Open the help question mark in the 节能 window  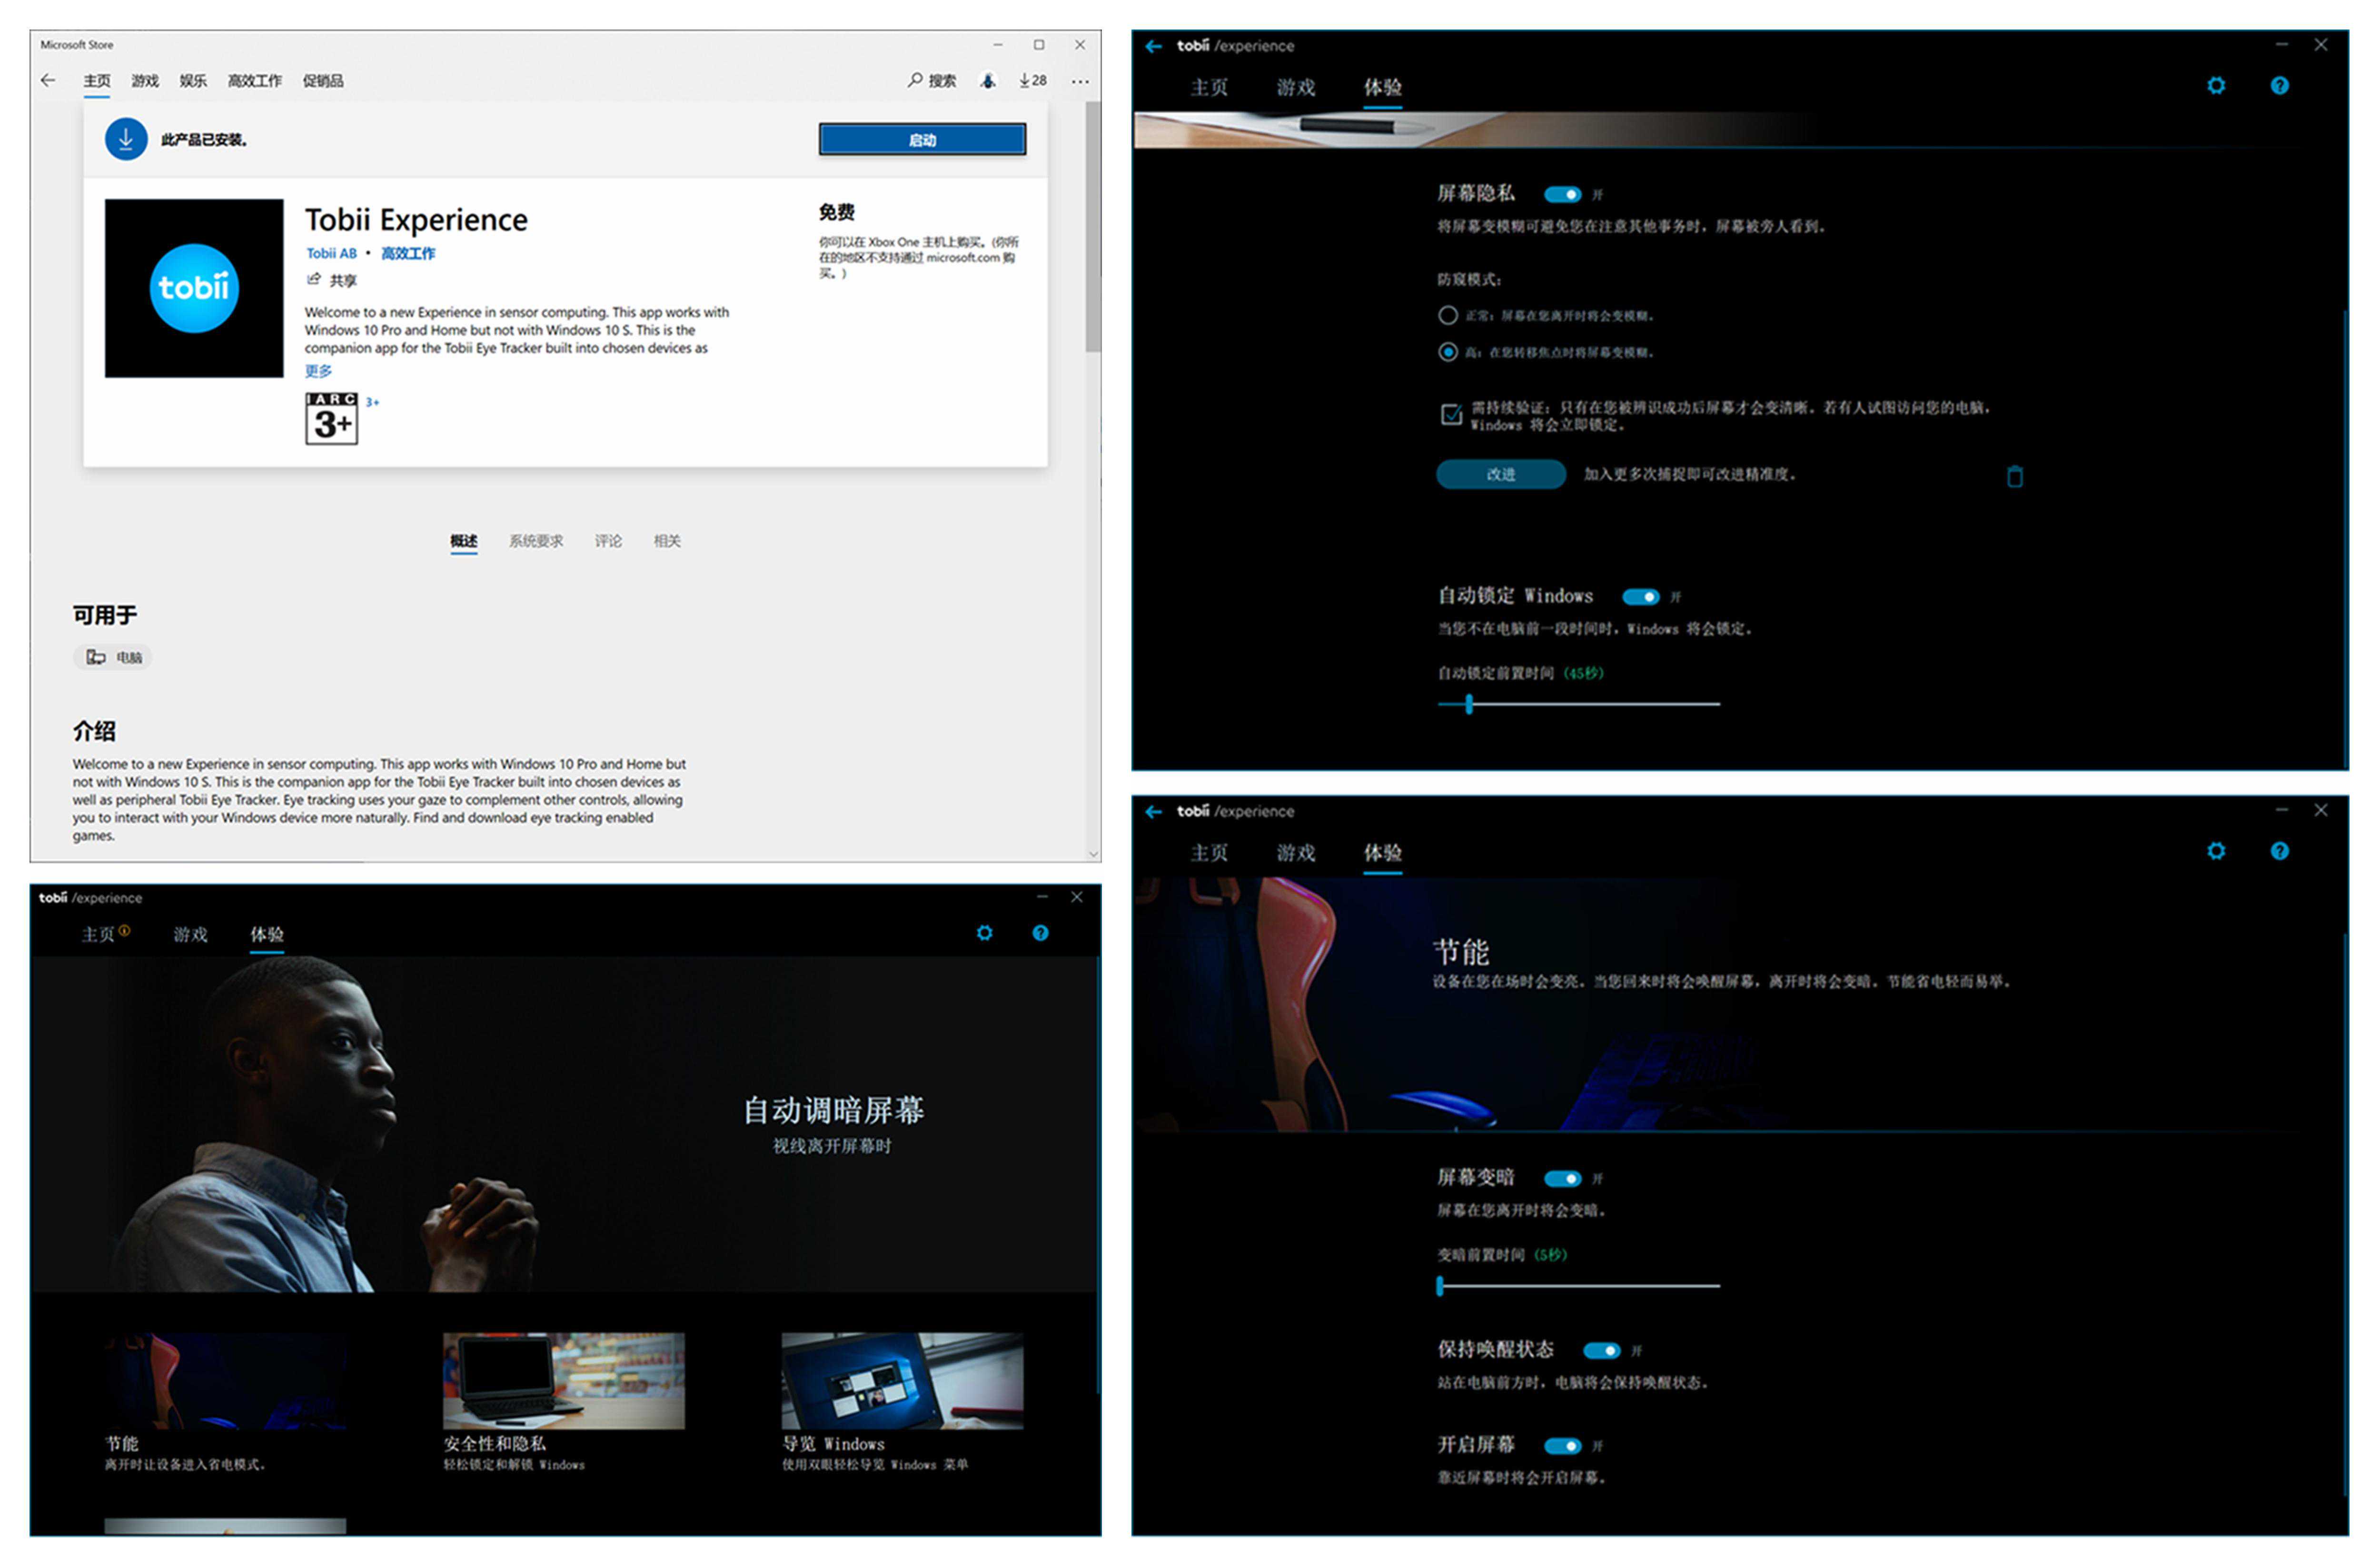click(x=2279, y=851)
